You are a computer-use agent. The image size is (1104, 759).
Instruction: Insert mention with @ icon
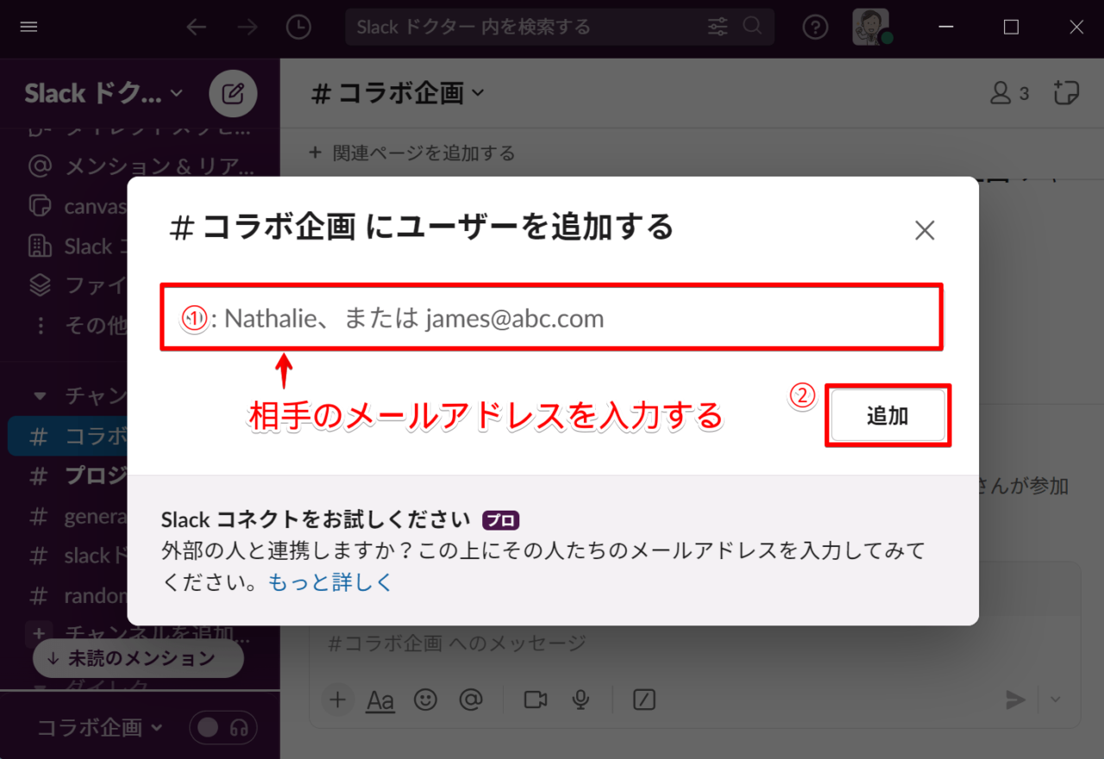(x=470, y=699)
